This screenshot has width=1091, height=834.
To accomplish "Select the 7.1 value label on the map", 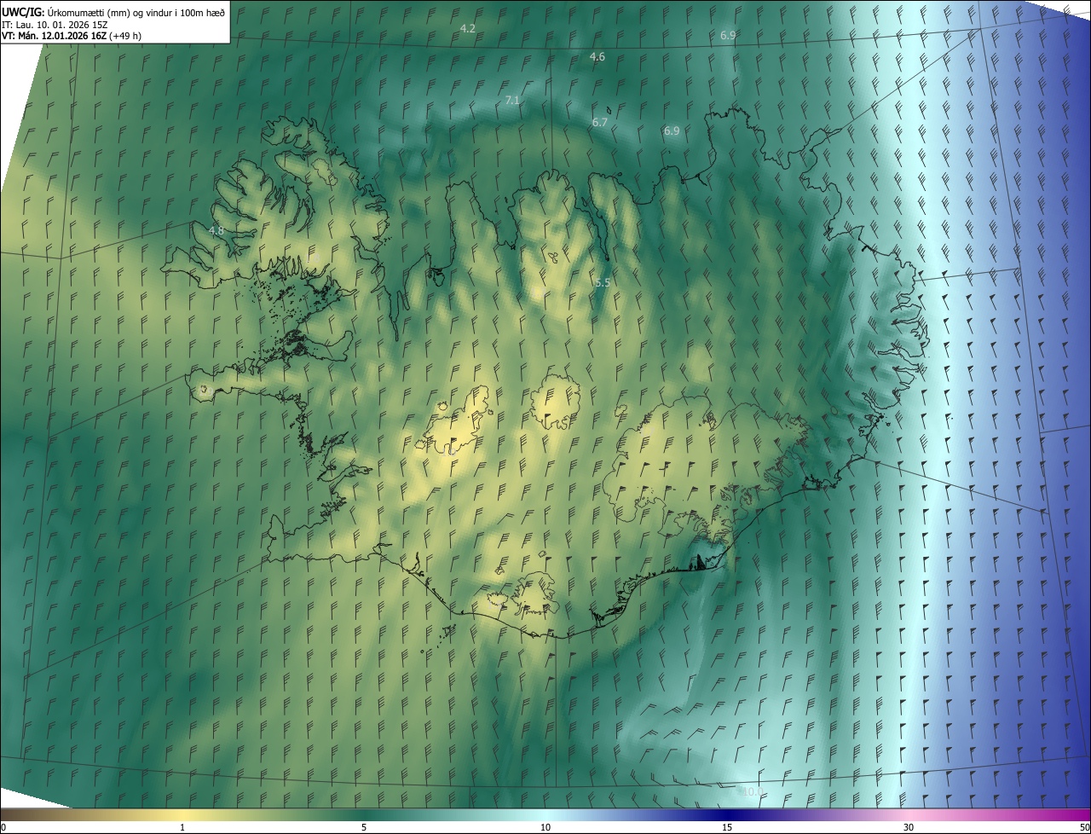I will (x=512, y=100).
